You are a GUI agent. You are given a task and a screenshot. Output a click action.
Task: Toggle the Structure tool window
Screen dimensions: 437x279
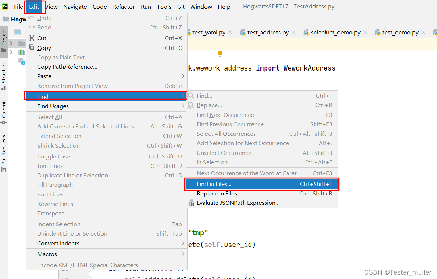click(x=4, y=76)
